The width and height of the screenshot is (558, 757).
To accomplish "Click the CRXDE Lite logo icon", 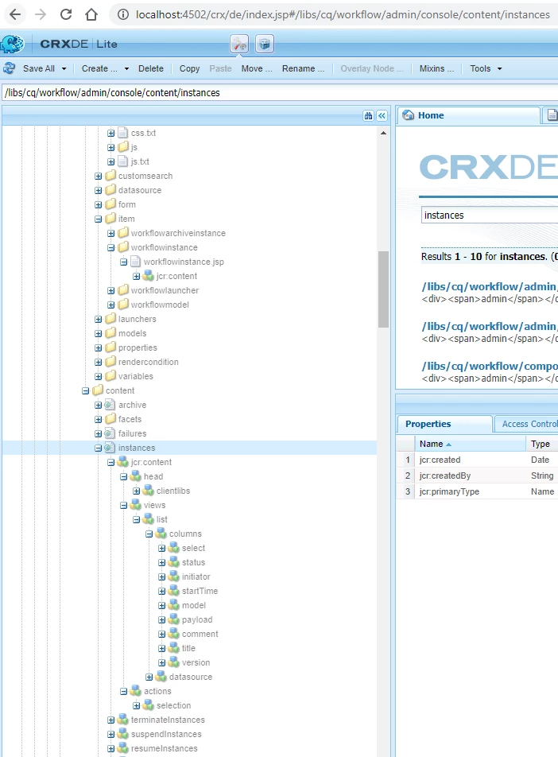I will point(12,44).
